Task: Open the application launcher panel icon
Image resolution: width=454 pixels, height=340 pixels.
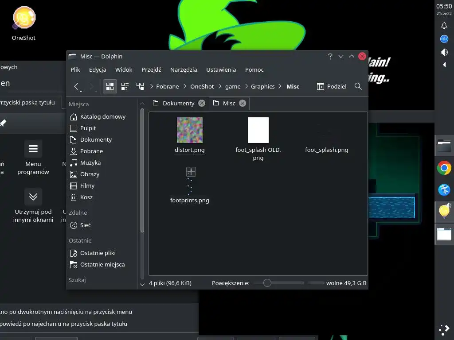Action: (x=444, y=330)
